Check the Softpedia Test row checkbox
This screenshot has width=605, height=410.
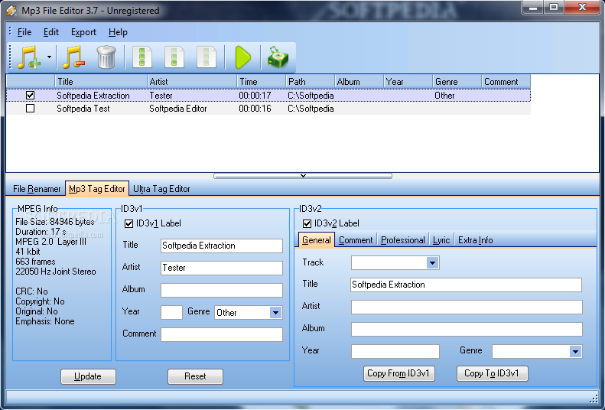30,109
